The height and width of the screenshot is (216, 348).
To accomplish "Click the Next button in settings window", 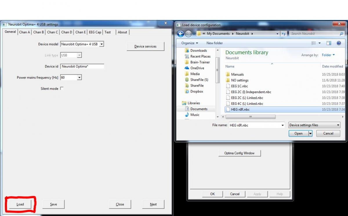I will pos(153,204).
